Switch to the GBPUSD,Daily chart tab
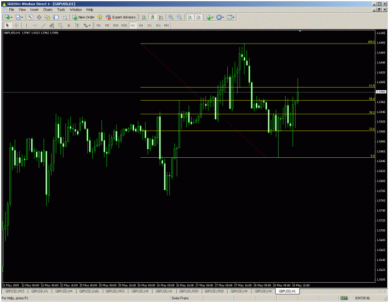This screenshot has width=389, height=302. [x=89, y=291]
